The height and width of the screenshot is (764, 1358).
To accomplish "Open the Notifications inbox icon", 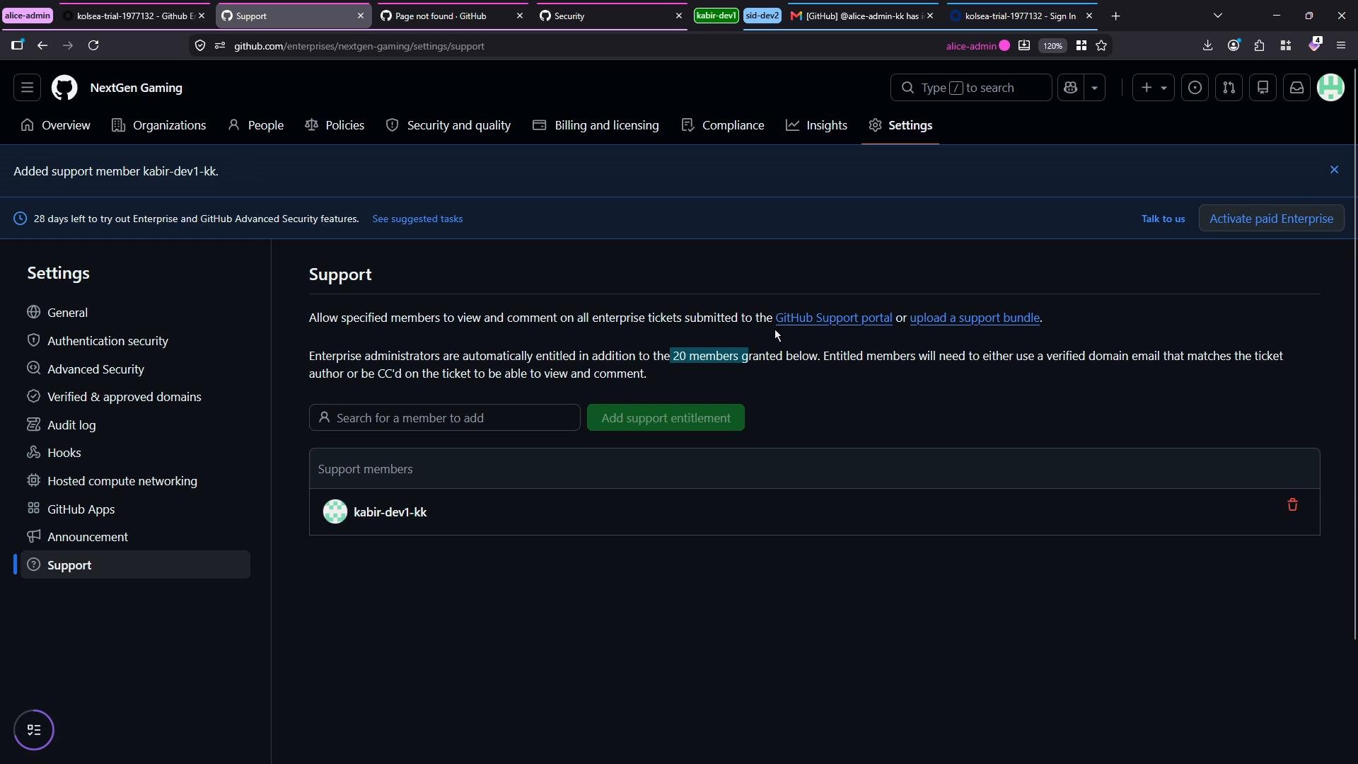I will 1296,88.
